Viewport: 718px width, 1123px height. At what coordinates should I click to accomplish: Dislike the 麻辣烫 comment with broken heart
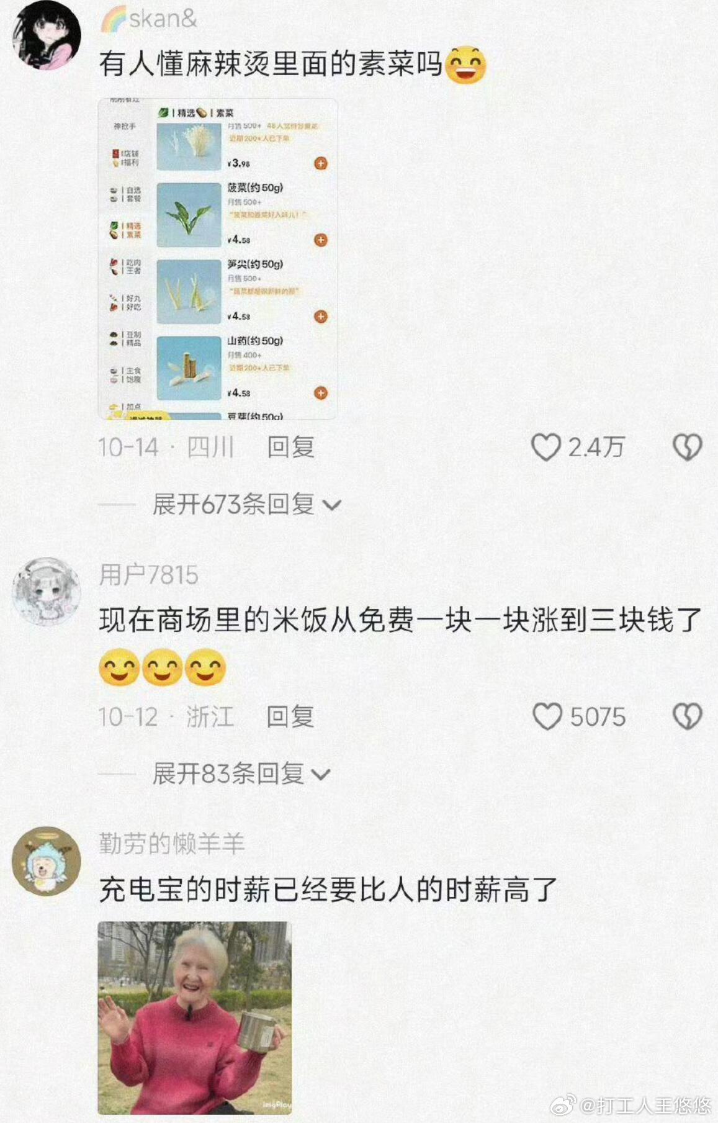coord(688,448)
